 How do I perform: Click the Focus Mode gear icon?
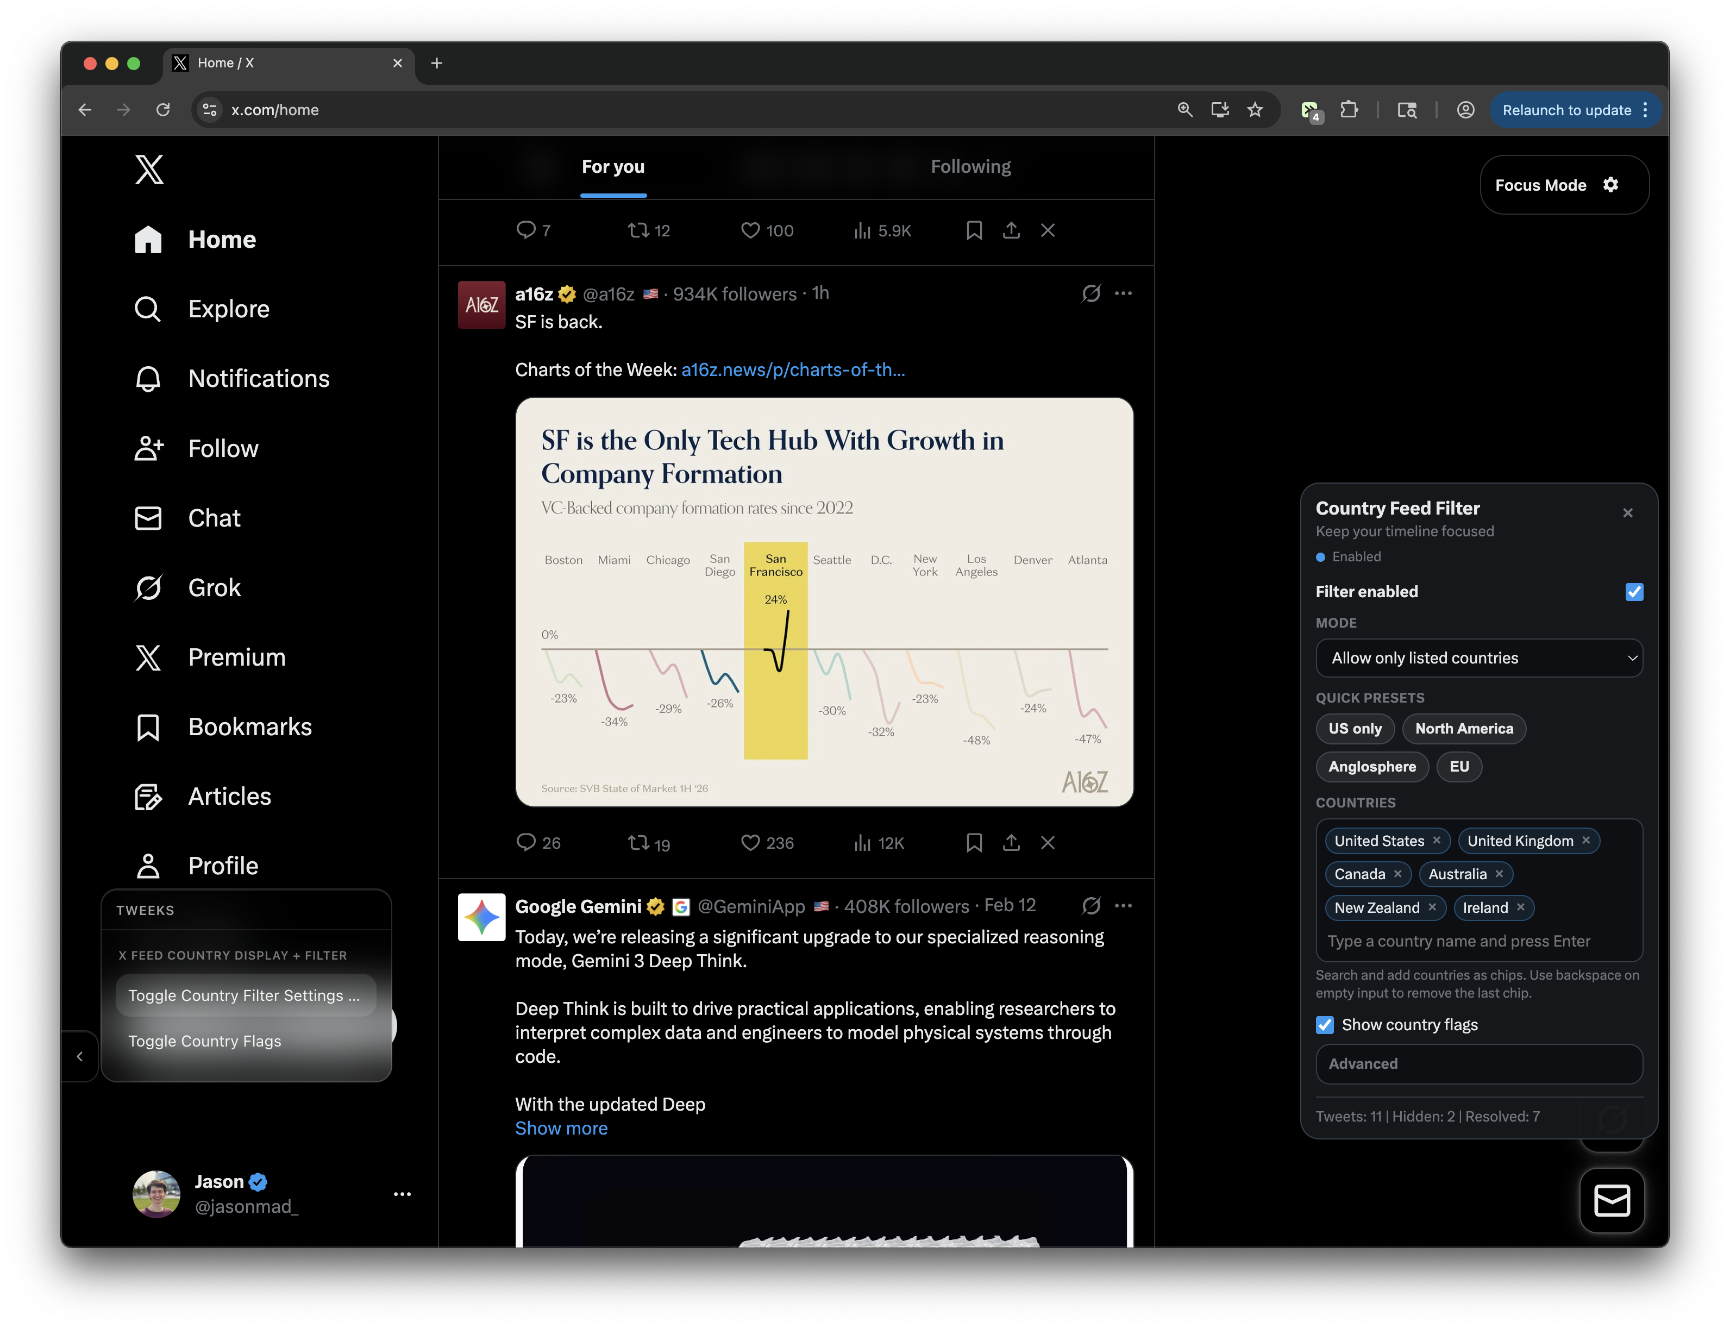(x=1610, y=185)
